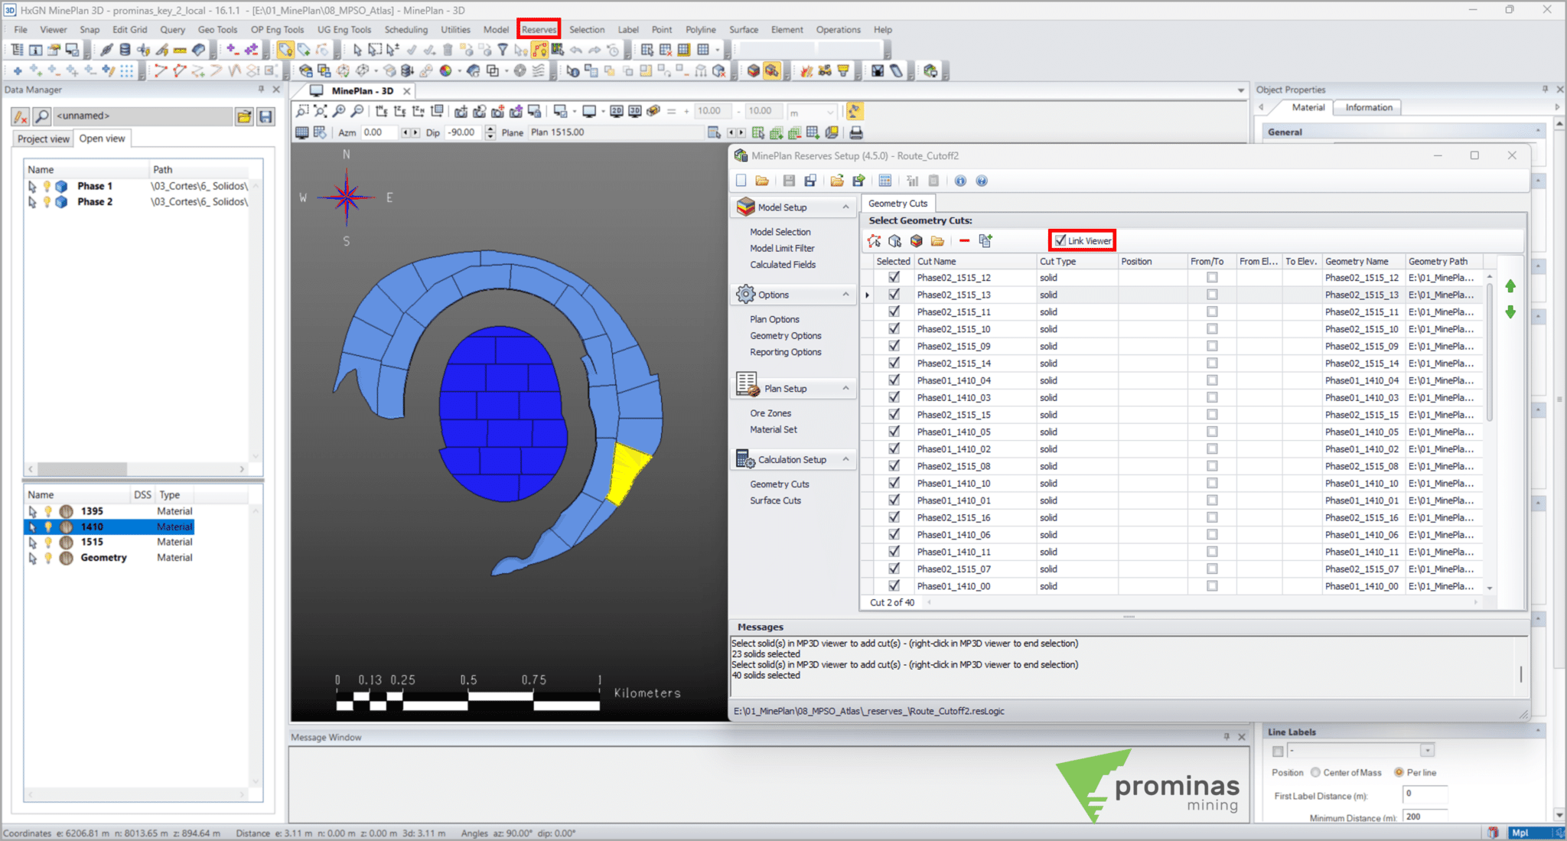Click the print icon in viewer toolbar
1567x841 pixels.
(856, 133)
